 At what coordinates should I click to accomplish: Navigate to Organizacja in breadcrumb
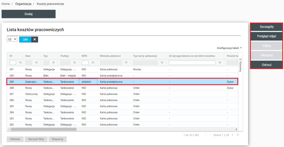coord(23,4)
